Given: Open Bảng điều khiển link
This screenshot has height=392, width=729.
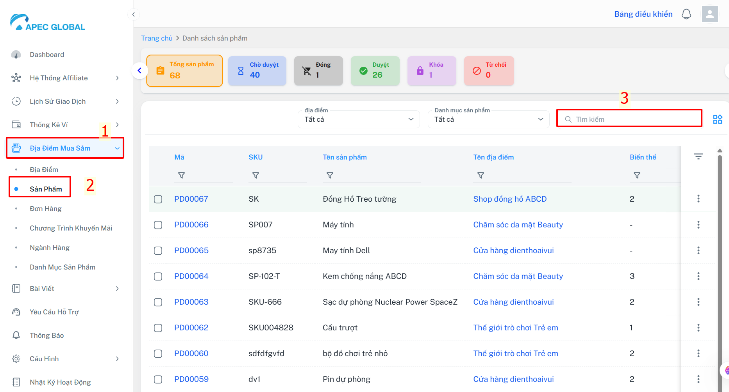Looking at the screenshot, I should pyautogui.click(x=643, y=14).
